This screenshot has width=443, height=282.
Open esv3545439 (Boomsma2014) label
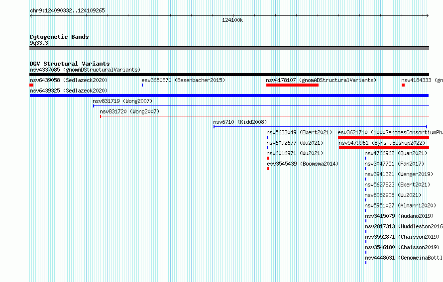coord(303,164)
